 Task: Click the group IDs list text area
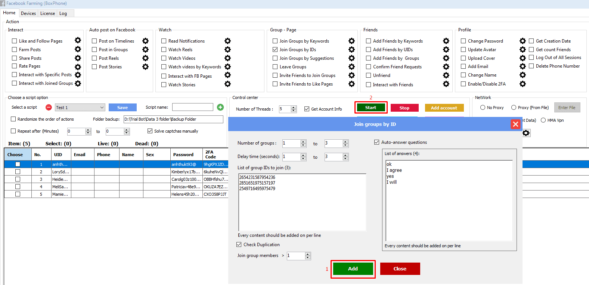click(302, 202)
